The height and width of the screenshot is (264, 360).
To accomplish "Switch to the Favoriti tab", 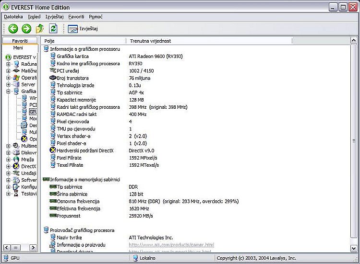I will coord(20,41).
